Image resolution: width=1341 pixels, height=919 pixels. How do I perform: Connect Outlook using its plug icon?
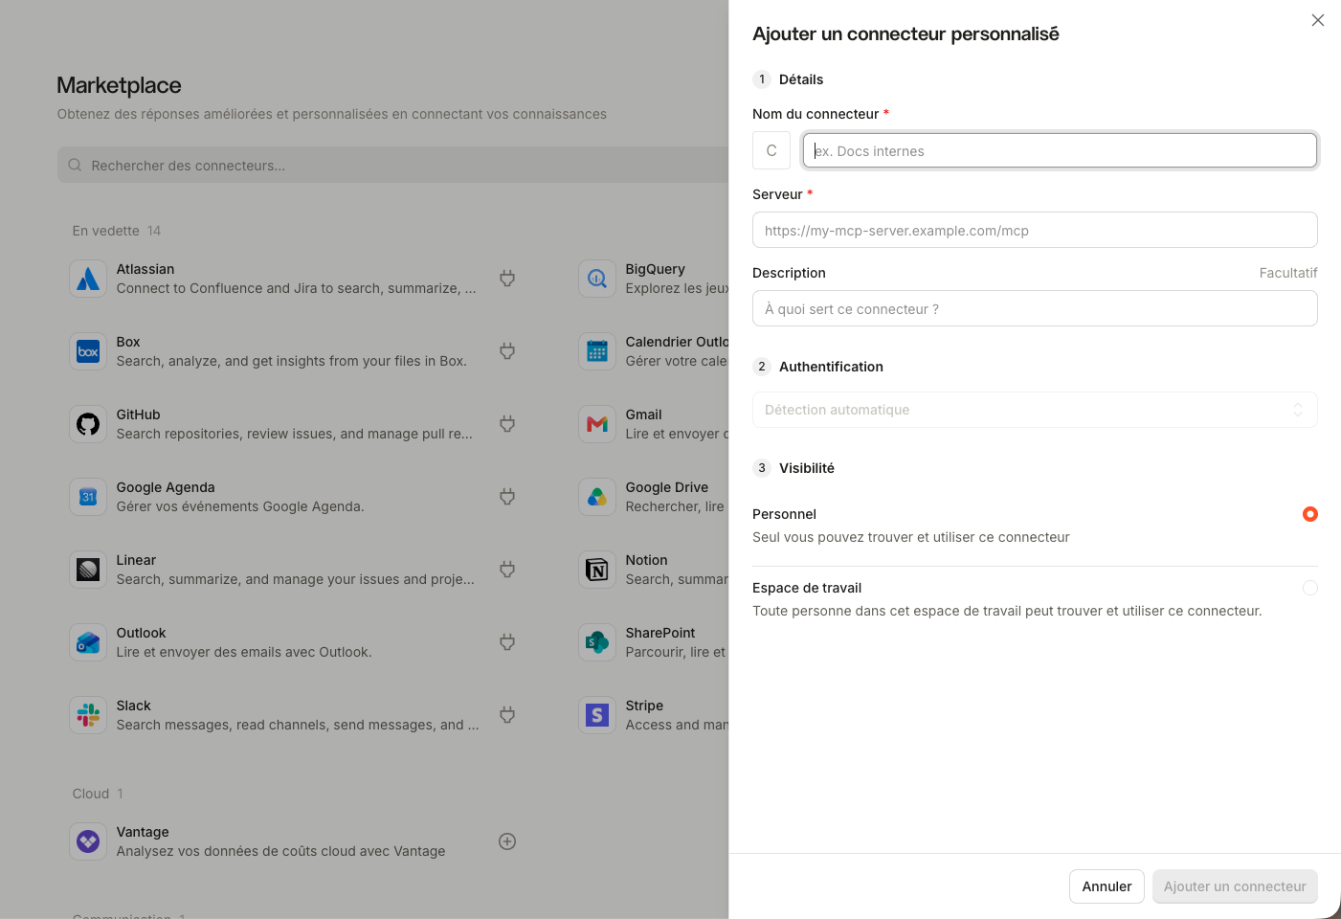507,642
